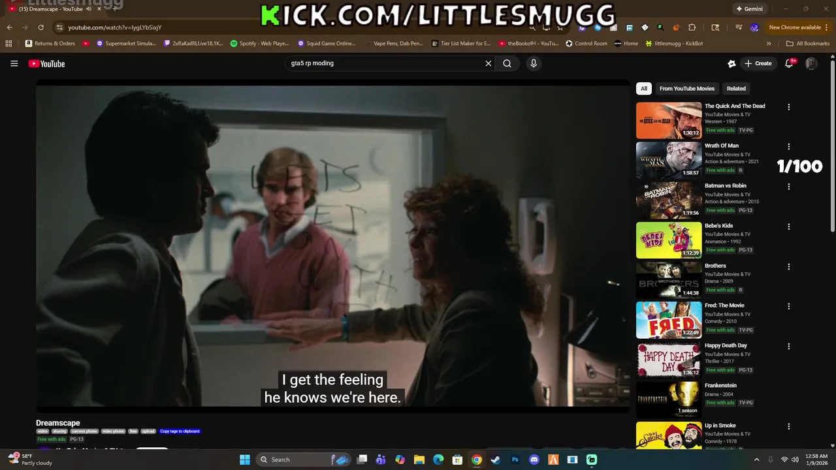The height and width of the screenshot is (470, 836).
Task: Open YouTube notifications bell
Action: 790,63
